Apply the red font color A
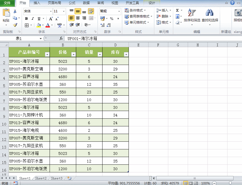 tap(48, 25)
